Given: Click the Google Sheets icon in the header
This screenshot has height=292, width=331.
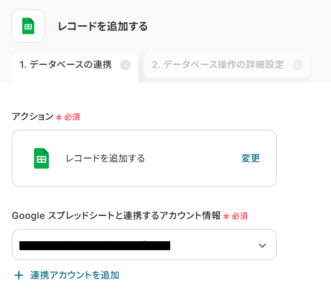Looking at the screenshot, I should click(28, 26).
